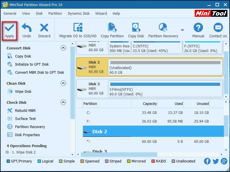Click the partition list horizontal scrollbar
230x172 pixels.
[x=119, y=154]
